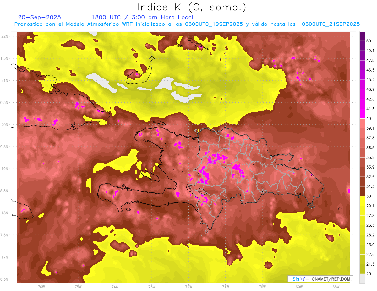Pick the dark brown legend segment just above 30
This screenshot has height=291, width=377.
click(362, 191)
